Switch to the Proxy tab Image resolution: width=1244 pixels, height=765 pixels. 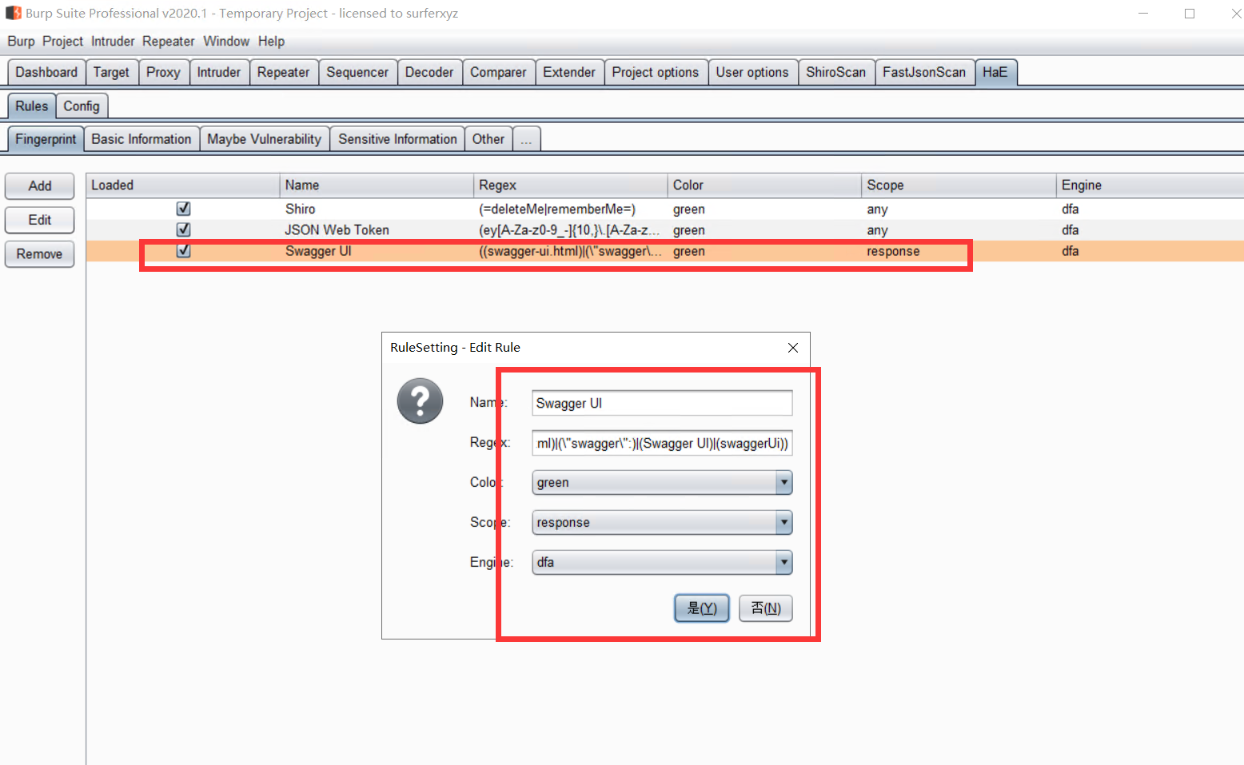coord(163,72)
